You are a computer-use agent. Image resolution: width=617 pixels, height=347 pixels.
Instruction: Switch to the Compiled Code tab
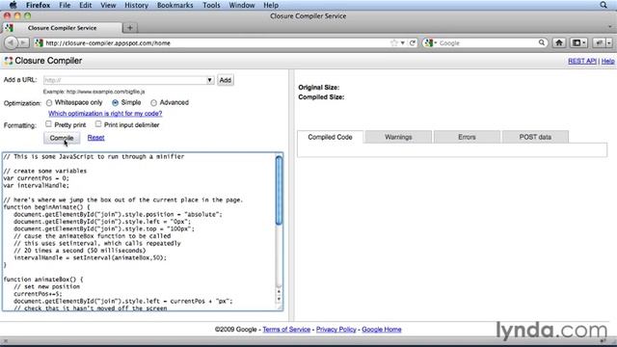point(330,137)
